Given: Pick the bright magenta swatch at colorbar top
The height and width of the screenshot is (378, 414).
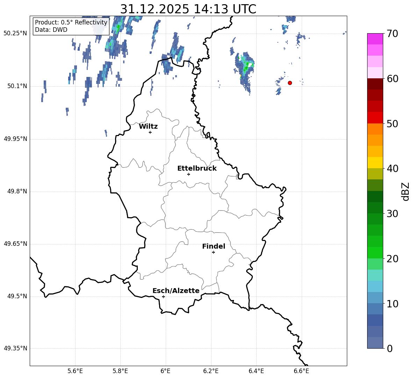Looking at the screenshot, I should (x=375, y=39).
